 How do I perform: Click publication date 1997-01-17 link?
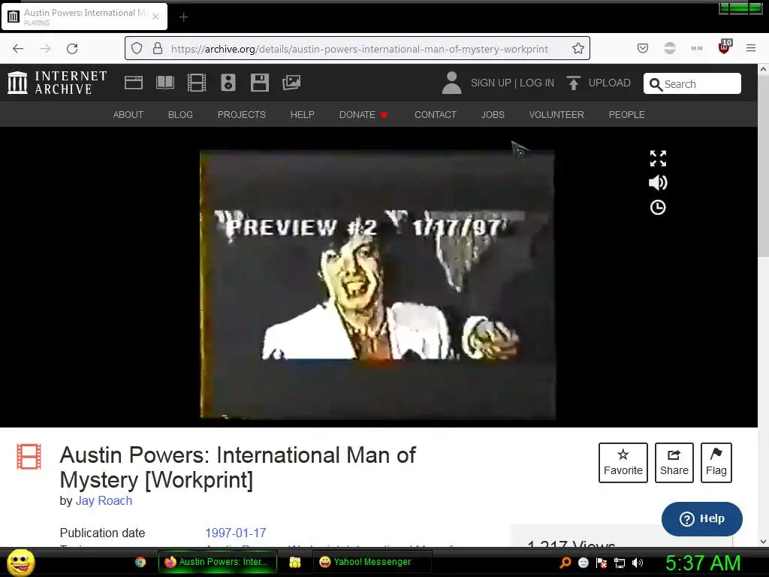235,533
